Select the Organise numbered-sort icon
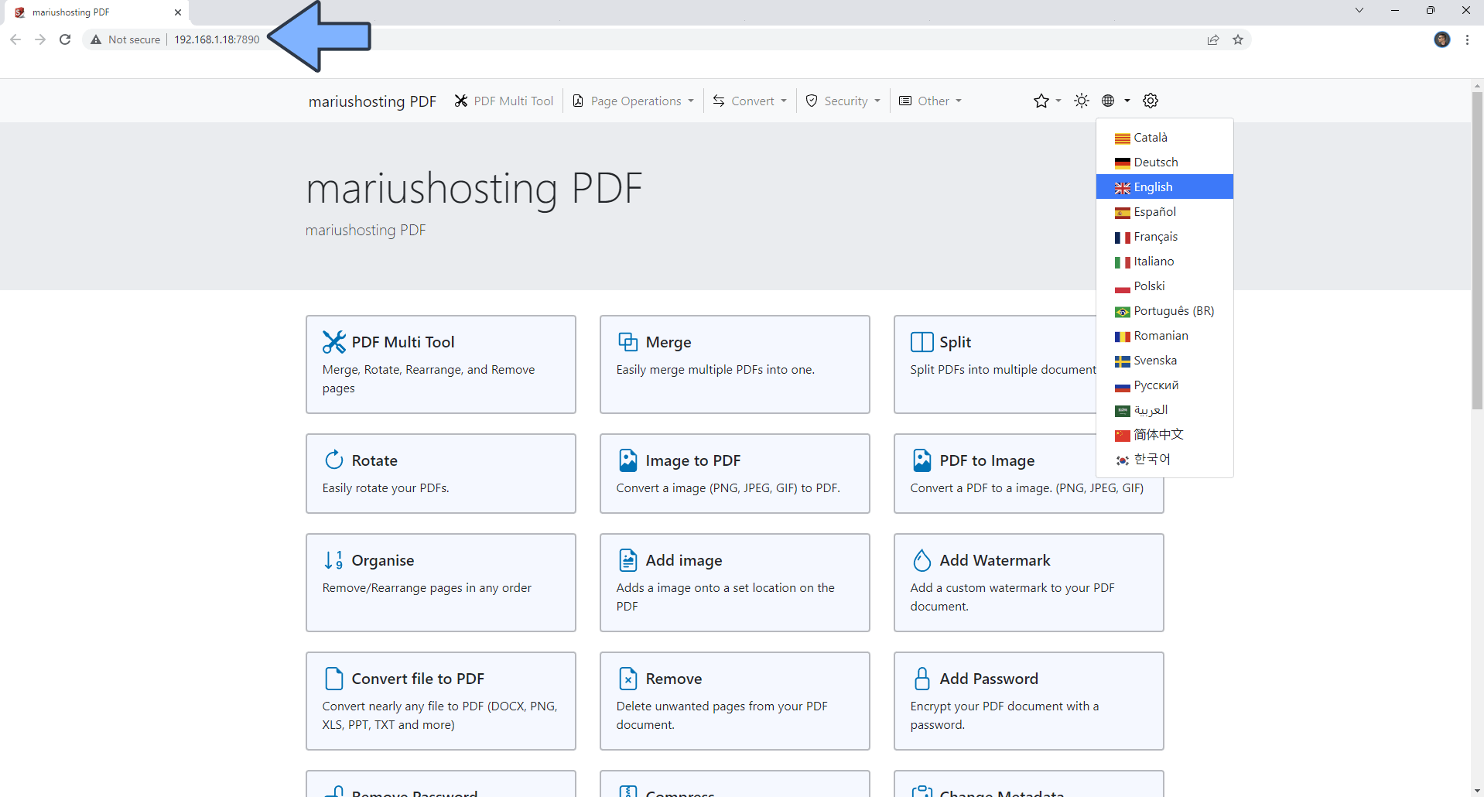The height and width of the screenshot is (797, 1484). [333, 559]
